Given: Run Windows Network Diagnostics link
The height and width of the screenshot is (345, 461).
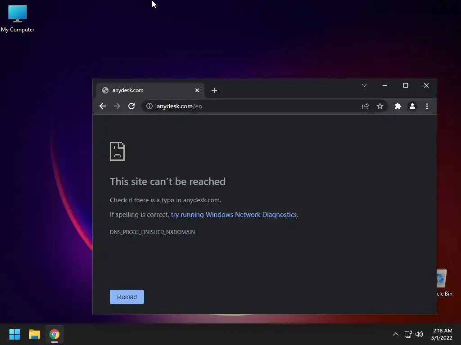Looking at the screenshot, I should 234,215.
